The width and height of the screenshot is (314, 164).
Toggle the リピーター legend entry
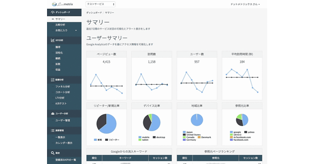coord(107,140)
